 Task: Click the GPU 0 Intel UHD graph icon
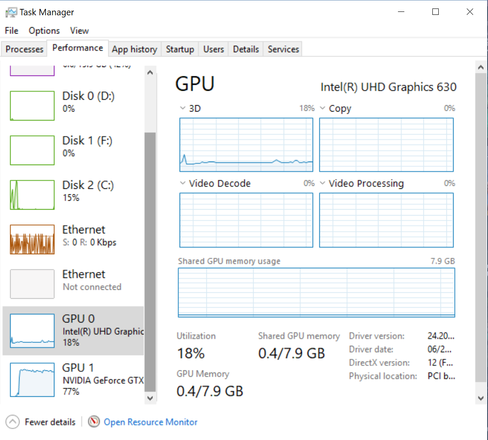coord(32,331)
